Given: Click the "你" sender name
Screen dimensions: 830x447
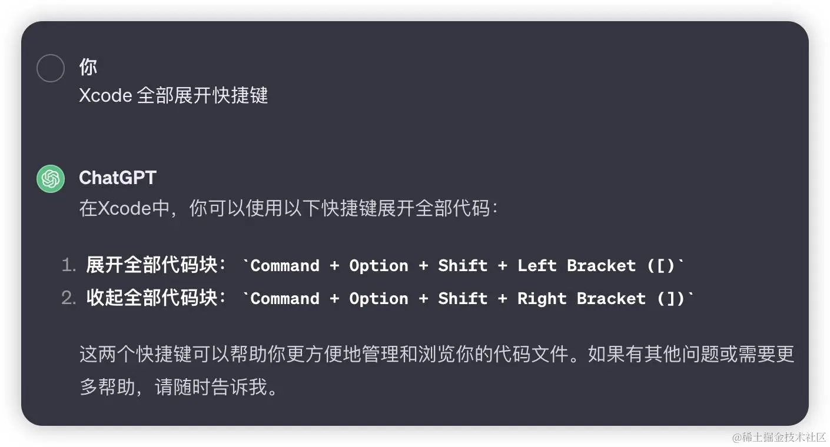Looking at the screenshot, I should tap(88, 67).
